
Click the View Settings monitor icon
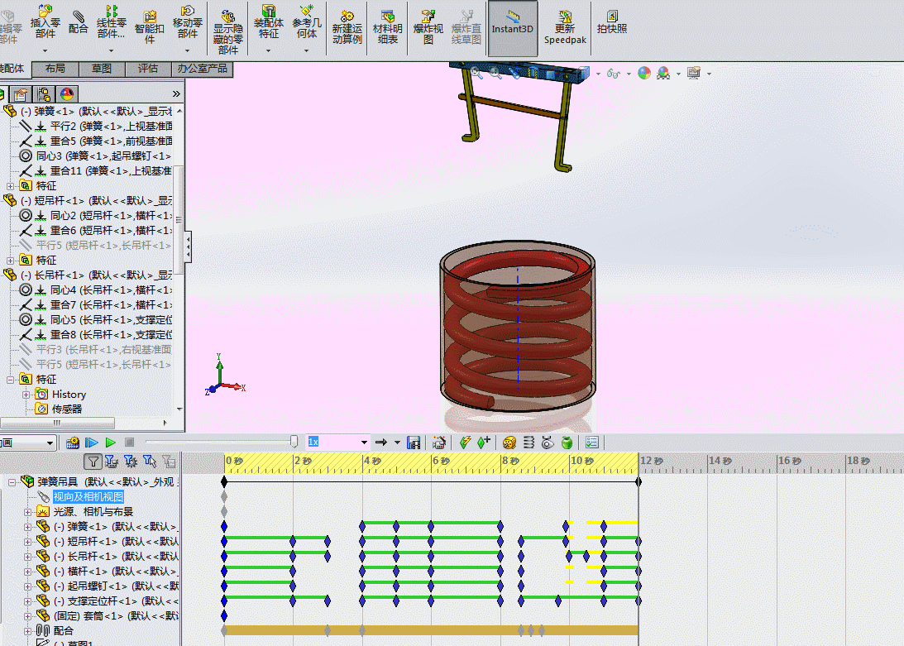click(x=694, y=73)
